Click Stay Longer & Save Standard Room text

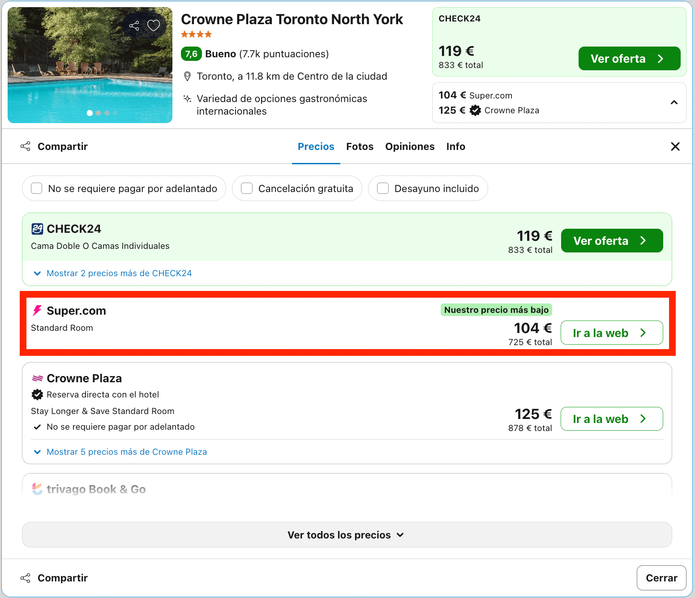[103, 411]
